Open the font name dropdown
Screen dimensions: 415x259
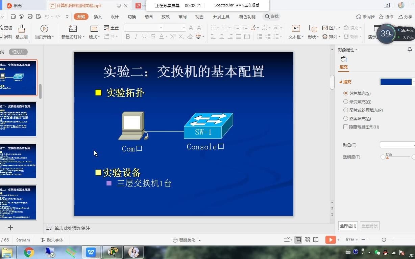pos(161,28)
